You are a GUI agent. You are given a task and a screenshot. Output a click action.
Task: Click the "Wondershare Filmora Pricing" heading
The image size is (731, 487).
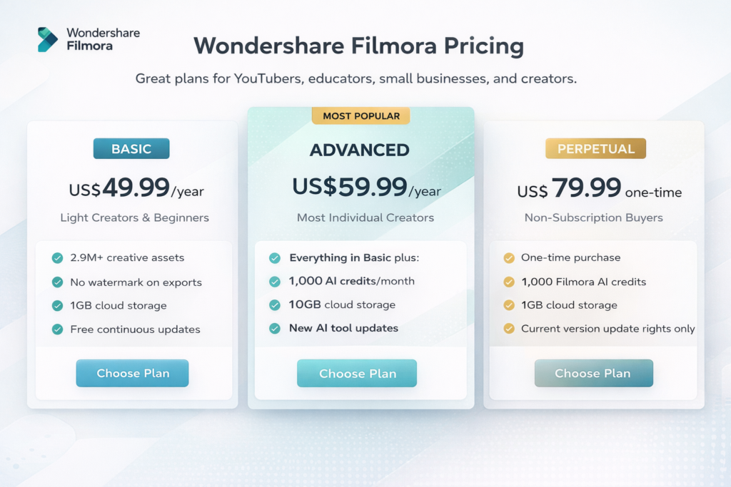point(358,46)
